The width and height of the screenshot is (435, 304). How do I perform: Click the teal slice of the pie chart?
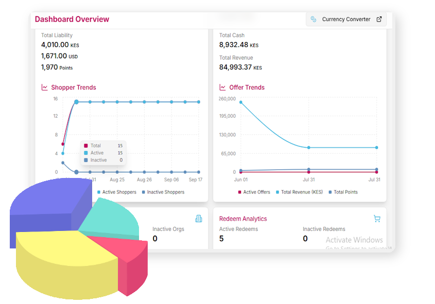tap(113, 219)
